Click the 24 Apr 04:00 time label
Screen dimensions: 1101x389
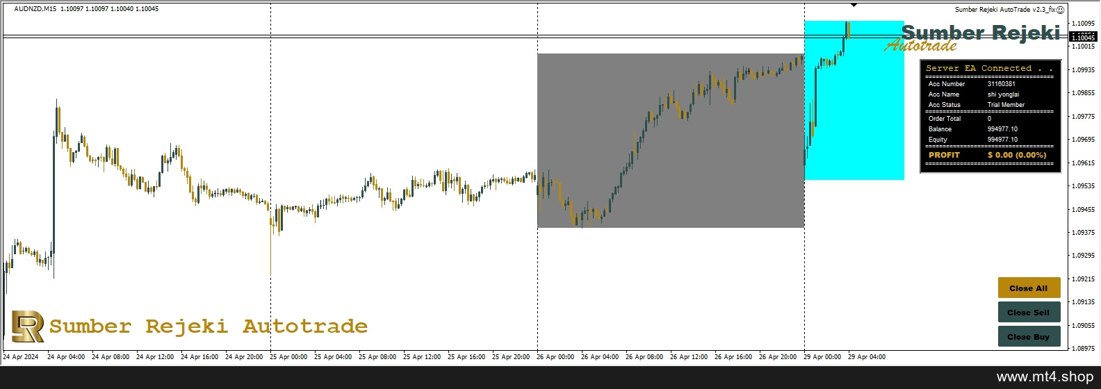pos(66,357)
